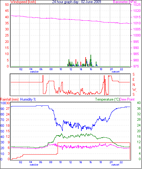Image resolution: width=142 pixels, height=172 pixels.
Task: Click the N label on the wind direction scale
Action: tap(134, 85)
